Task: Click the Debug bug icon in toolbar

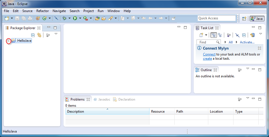Action: [64, 18]
